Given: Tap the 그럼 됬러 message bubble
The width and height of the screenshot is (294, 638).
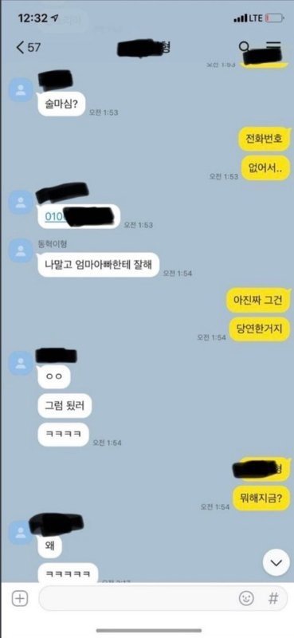Looking at the screenshot, I should point(65,406).
